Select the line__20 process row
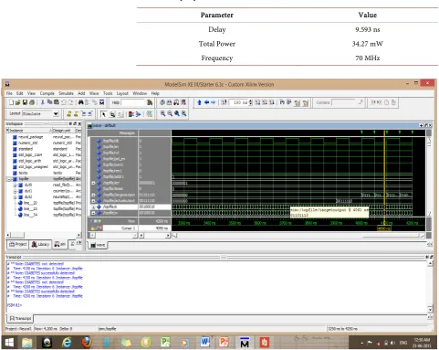The height and width of the screenshot is (350, 439). pyautogui.click(x=27, y=203)
